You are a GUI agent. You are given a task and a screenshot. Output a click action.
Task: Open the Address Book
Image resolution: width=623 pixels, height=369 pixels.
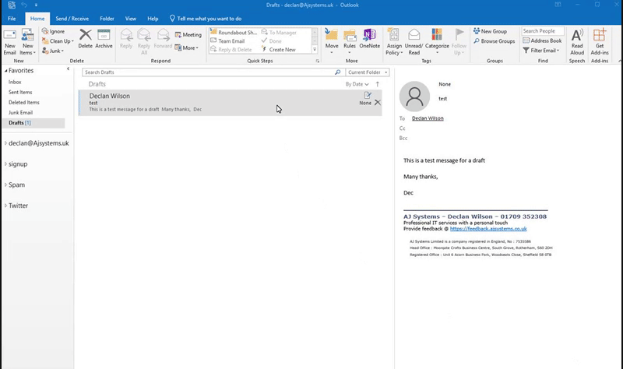tap(542, 40)
